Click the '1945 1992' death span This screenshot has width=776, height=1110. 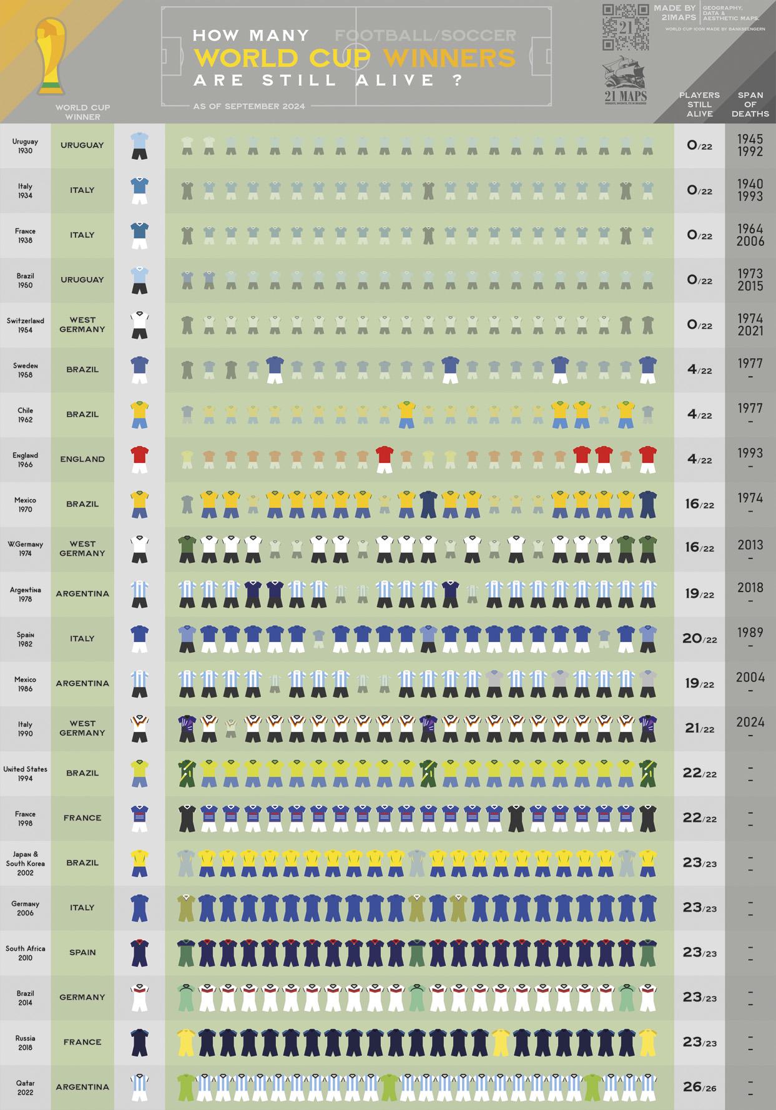click(750, 145)
